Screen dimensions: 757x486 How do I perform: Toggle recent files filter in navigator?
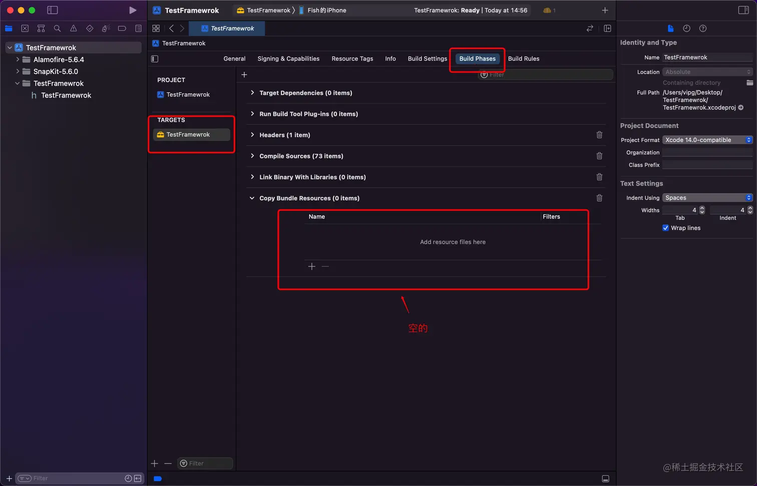(128, 478)
